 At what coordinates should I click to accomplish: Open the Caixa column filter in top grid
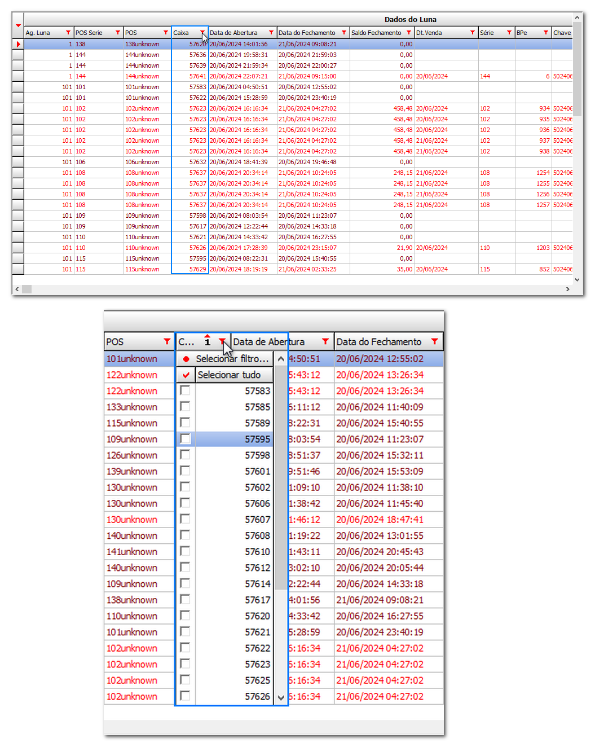[202, 33]
